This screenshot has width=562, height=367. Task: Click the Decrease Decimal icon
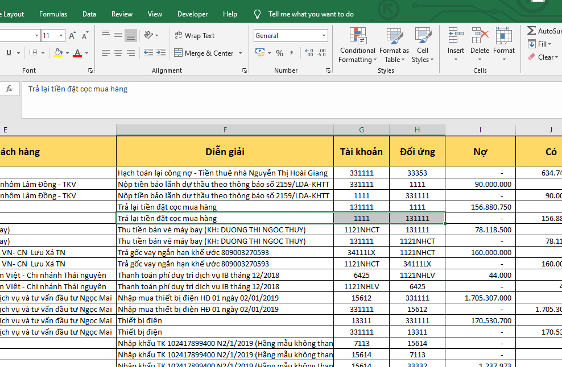322,53
